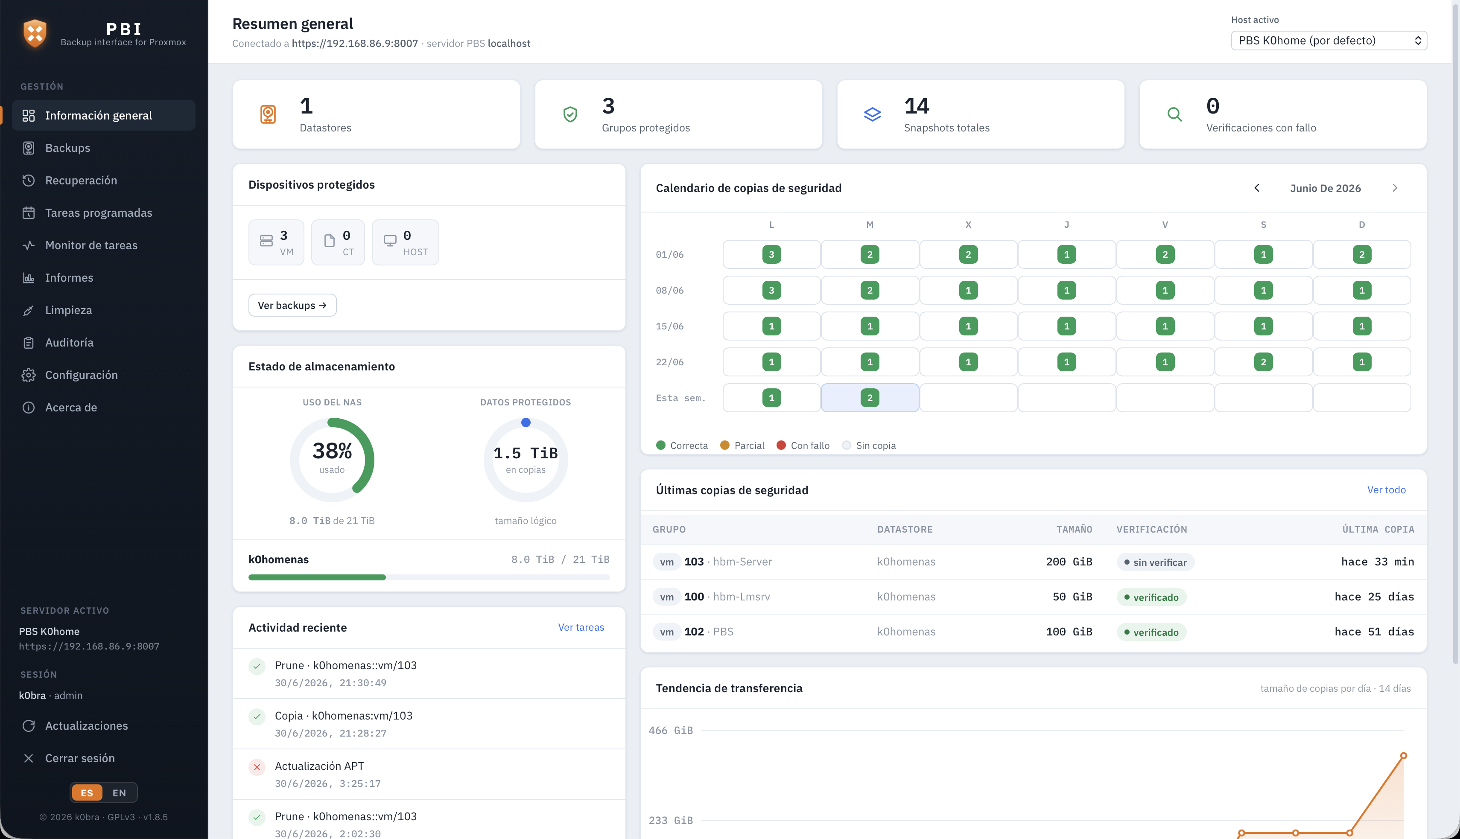Open vm 103 hbm-Server backup row
Image resolution: width=1460 pixels, height=839 pixels.
(x=1033, y=562)
